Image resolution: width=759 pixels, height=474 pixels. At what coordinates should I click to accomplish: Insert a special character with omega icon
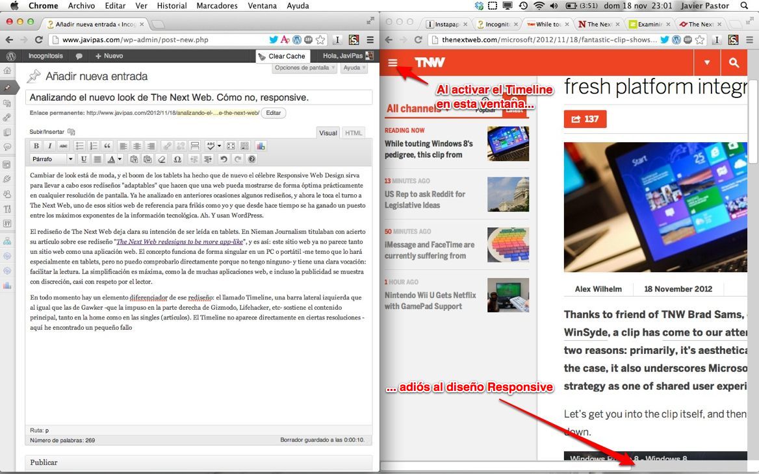pos(177,158)
